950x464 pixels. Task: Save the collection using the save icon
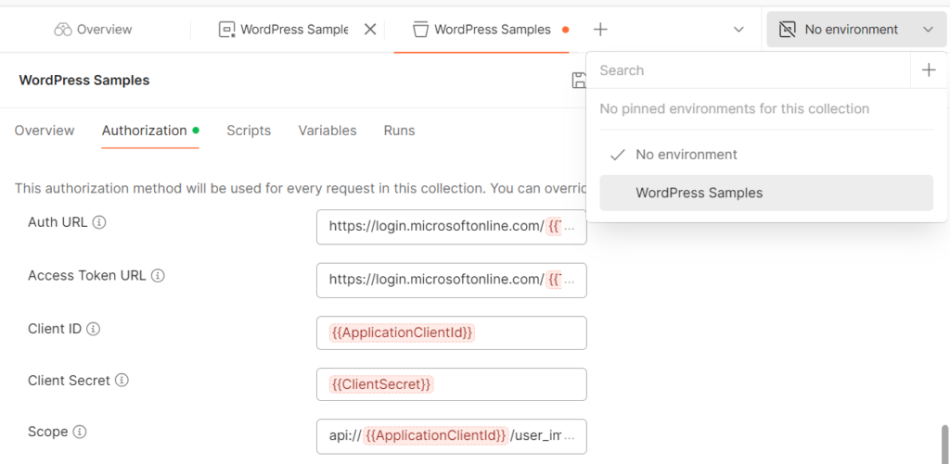coord(579,81)
